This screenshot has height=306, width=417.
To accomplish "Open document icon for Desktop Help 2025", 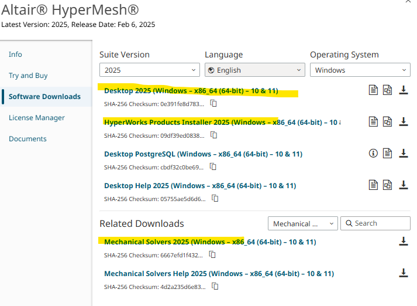I will (373, 185).
